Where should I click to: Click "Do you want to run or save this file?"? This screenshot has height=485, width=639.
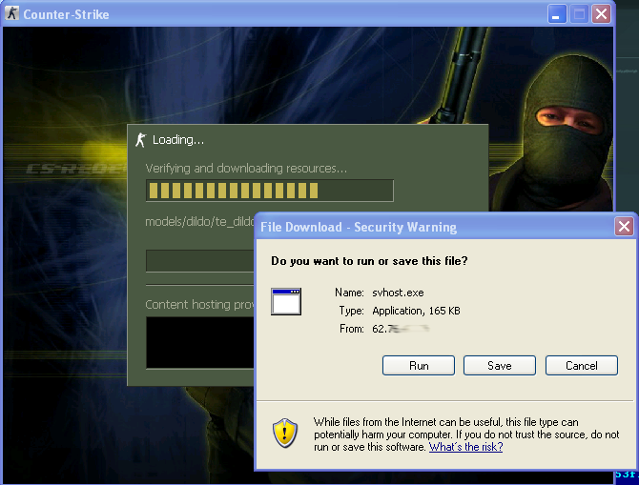(x=369, y=261)
